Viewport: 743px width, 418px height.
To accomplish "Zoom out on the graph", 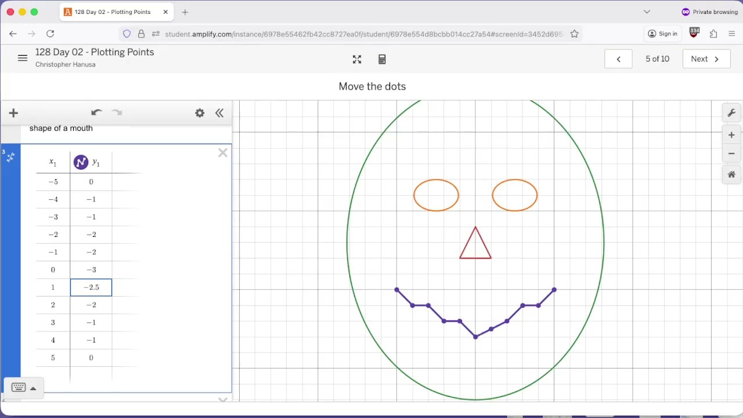I will point(731,154).
